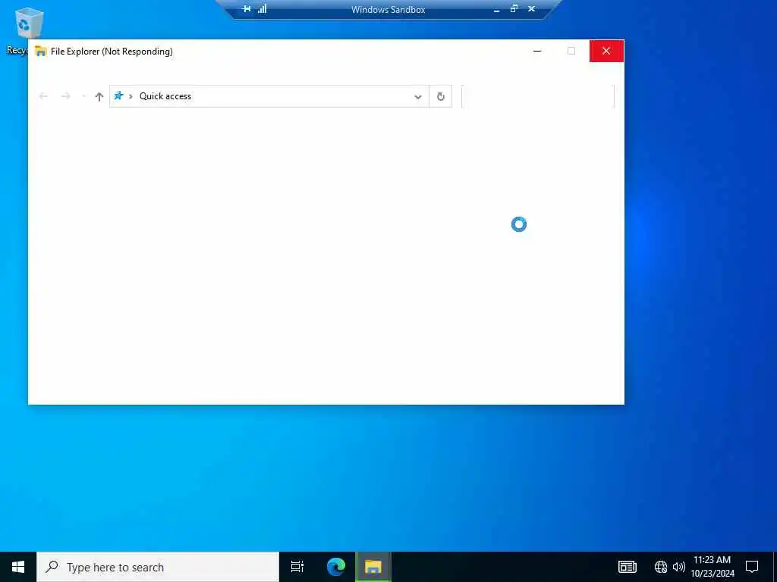777x582 pixels.
Task: Click the Forward arrow in File Explorer
Action: pos(65,96)
